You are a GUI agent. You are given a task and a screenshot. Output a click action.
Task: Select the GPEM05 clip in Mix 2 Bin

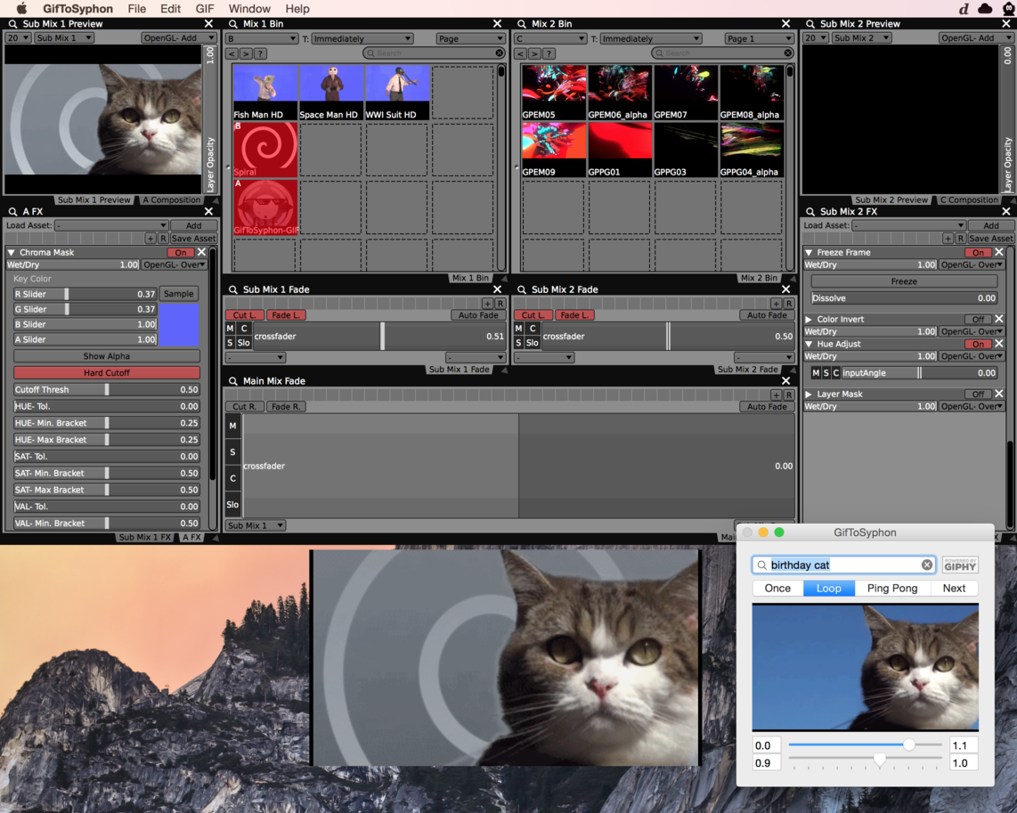[553, 93]
